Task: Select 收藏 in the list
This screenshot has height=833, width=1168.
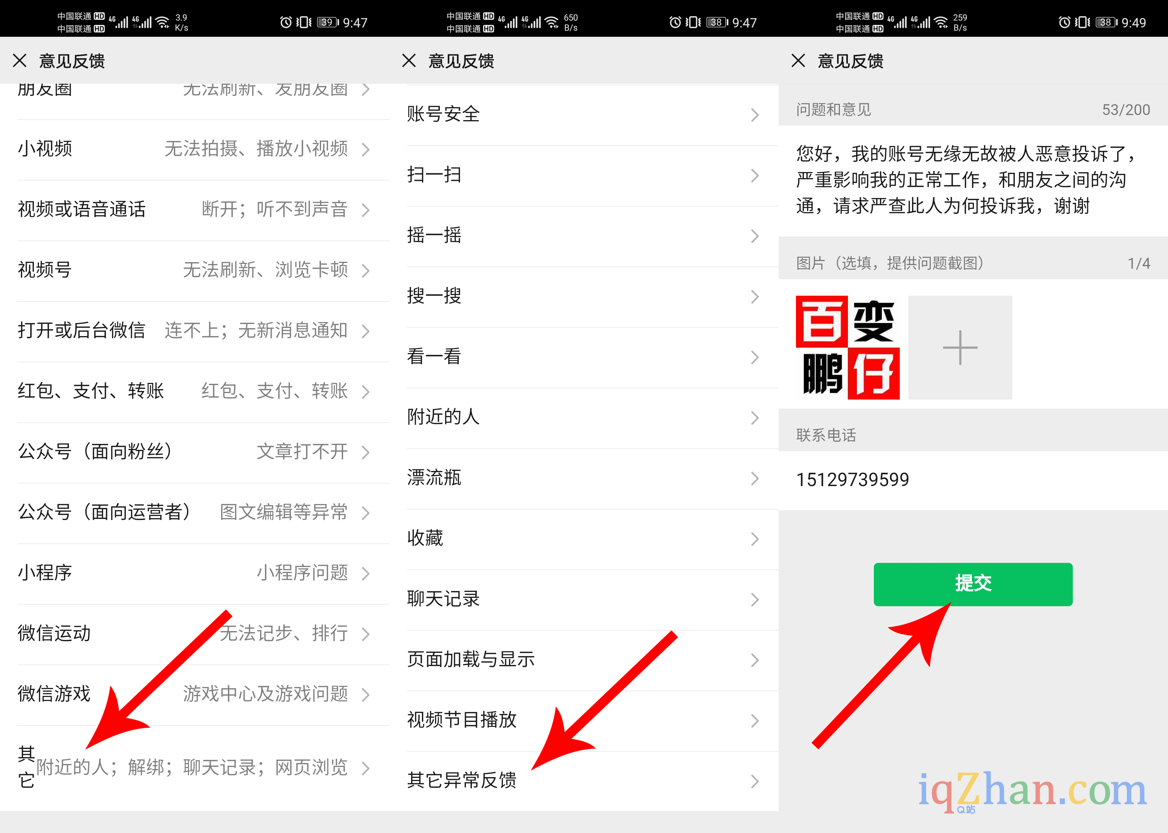Action: 584,539
